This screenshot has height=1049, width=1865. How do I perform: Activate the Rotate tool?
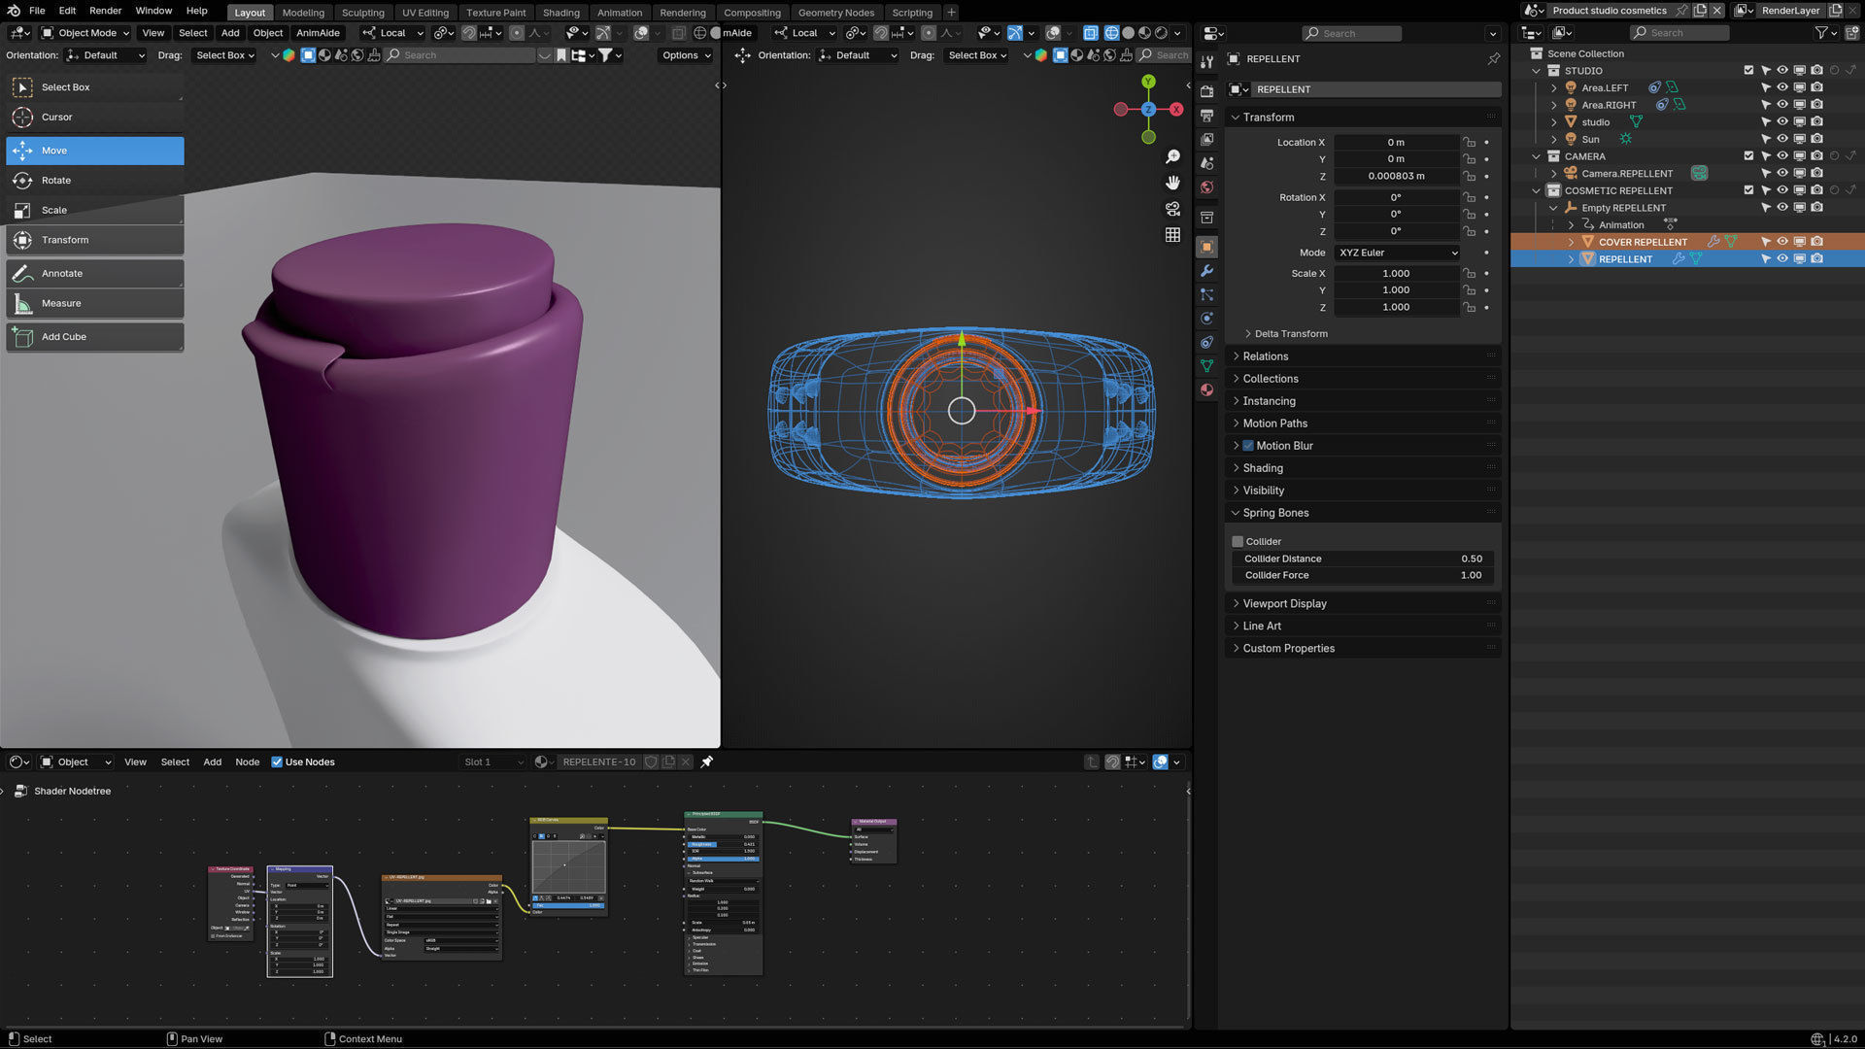(x=94, y=181)
